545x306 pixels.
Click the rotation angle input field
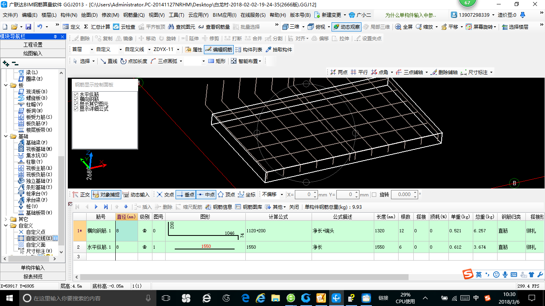404,194
